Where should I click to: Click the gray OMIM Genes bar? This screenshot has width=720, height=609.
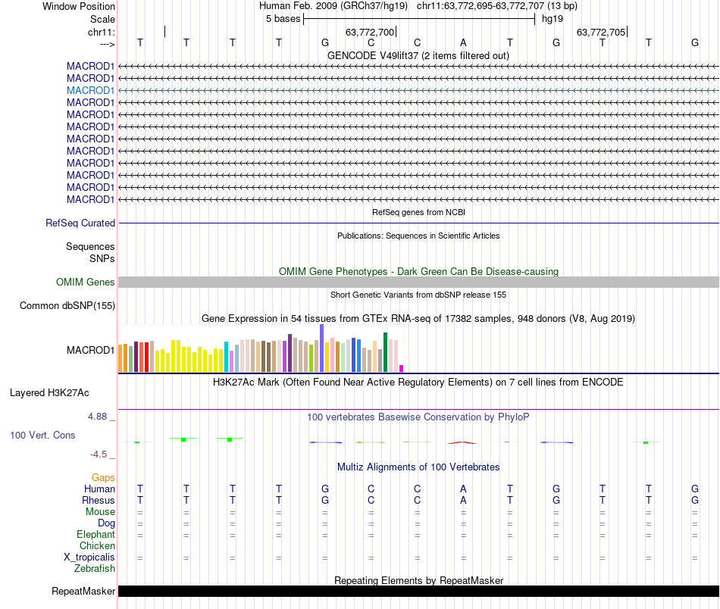pos(418,283)
